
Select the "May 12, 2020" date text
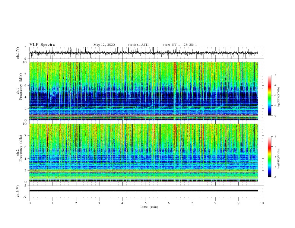click(104, 45)
